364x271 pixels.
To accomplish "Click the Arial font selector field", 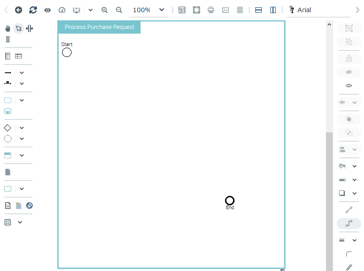I will [x=319, y=10].
